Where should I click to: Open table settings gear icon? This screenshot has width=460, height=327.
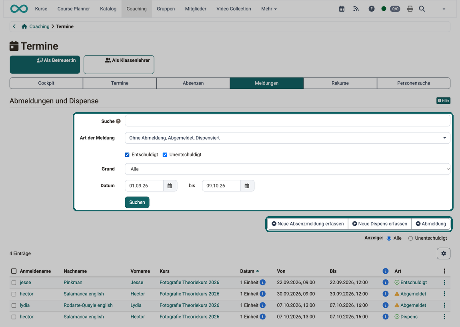coord(444,253)
